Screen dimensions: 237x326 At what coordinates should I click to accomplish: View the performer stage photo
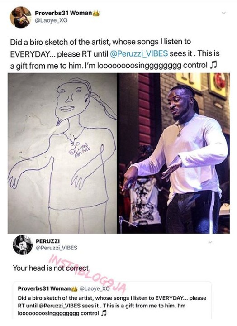click(x=174, y=153)
